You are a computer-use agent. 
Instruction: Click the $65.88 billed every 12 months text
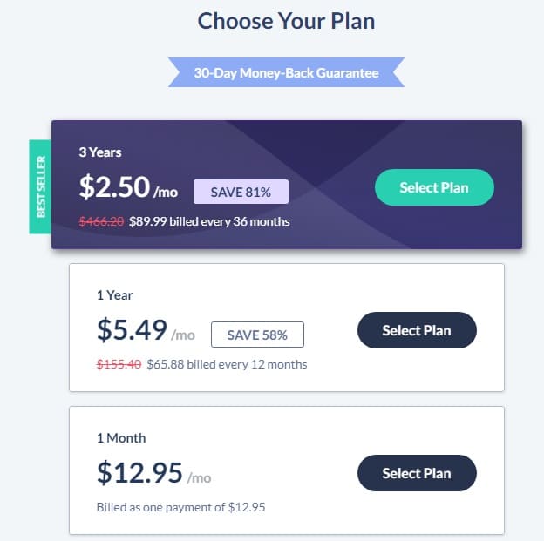coord(227,364)
